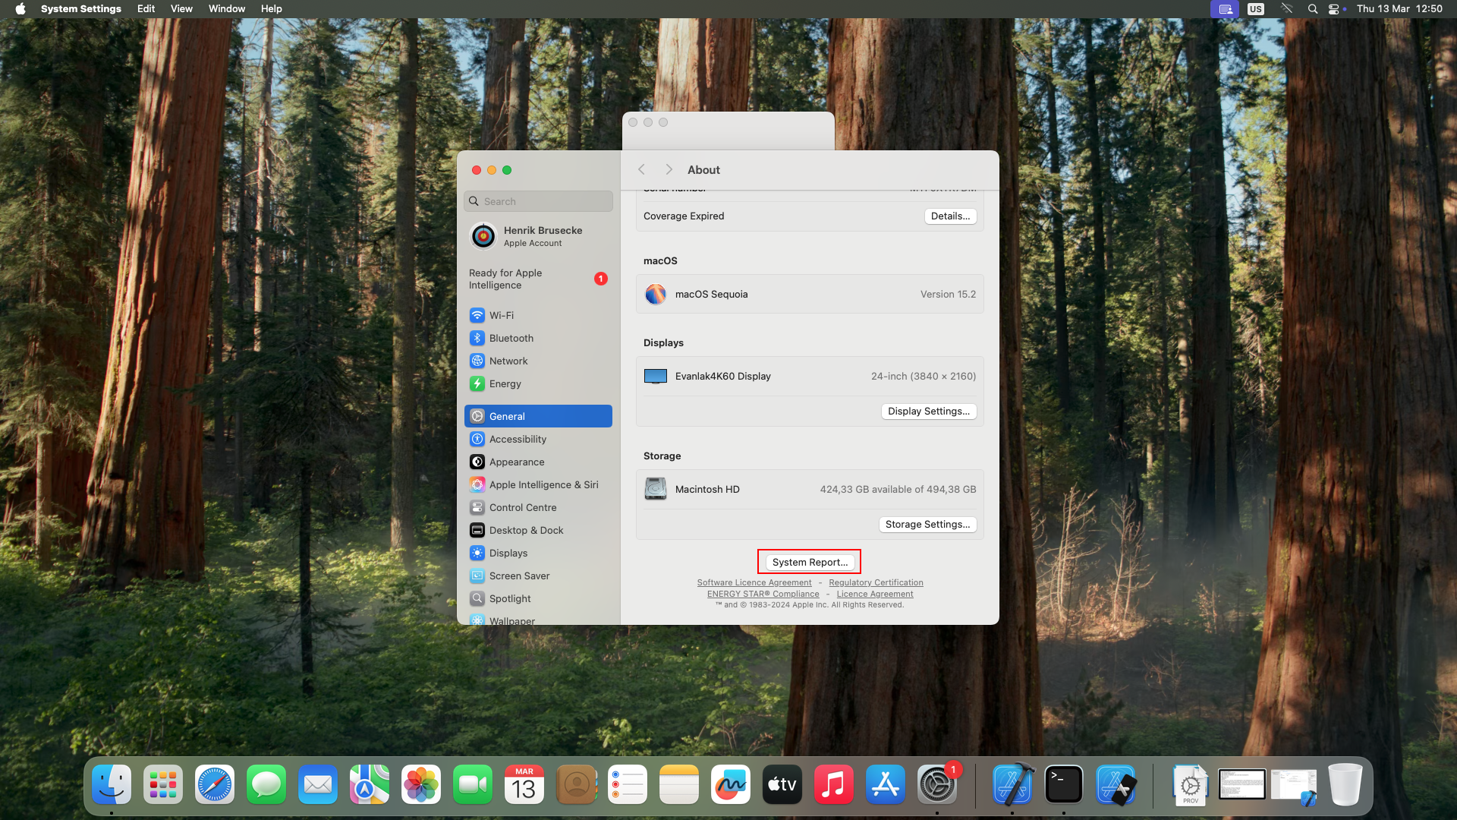Open App Store from the Dock
Viewport: 1457px width, 820px height.
pos(886,784)
